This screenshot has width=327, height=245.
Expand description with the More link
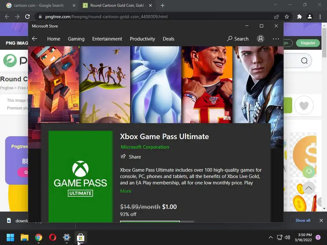click(125, 191)
